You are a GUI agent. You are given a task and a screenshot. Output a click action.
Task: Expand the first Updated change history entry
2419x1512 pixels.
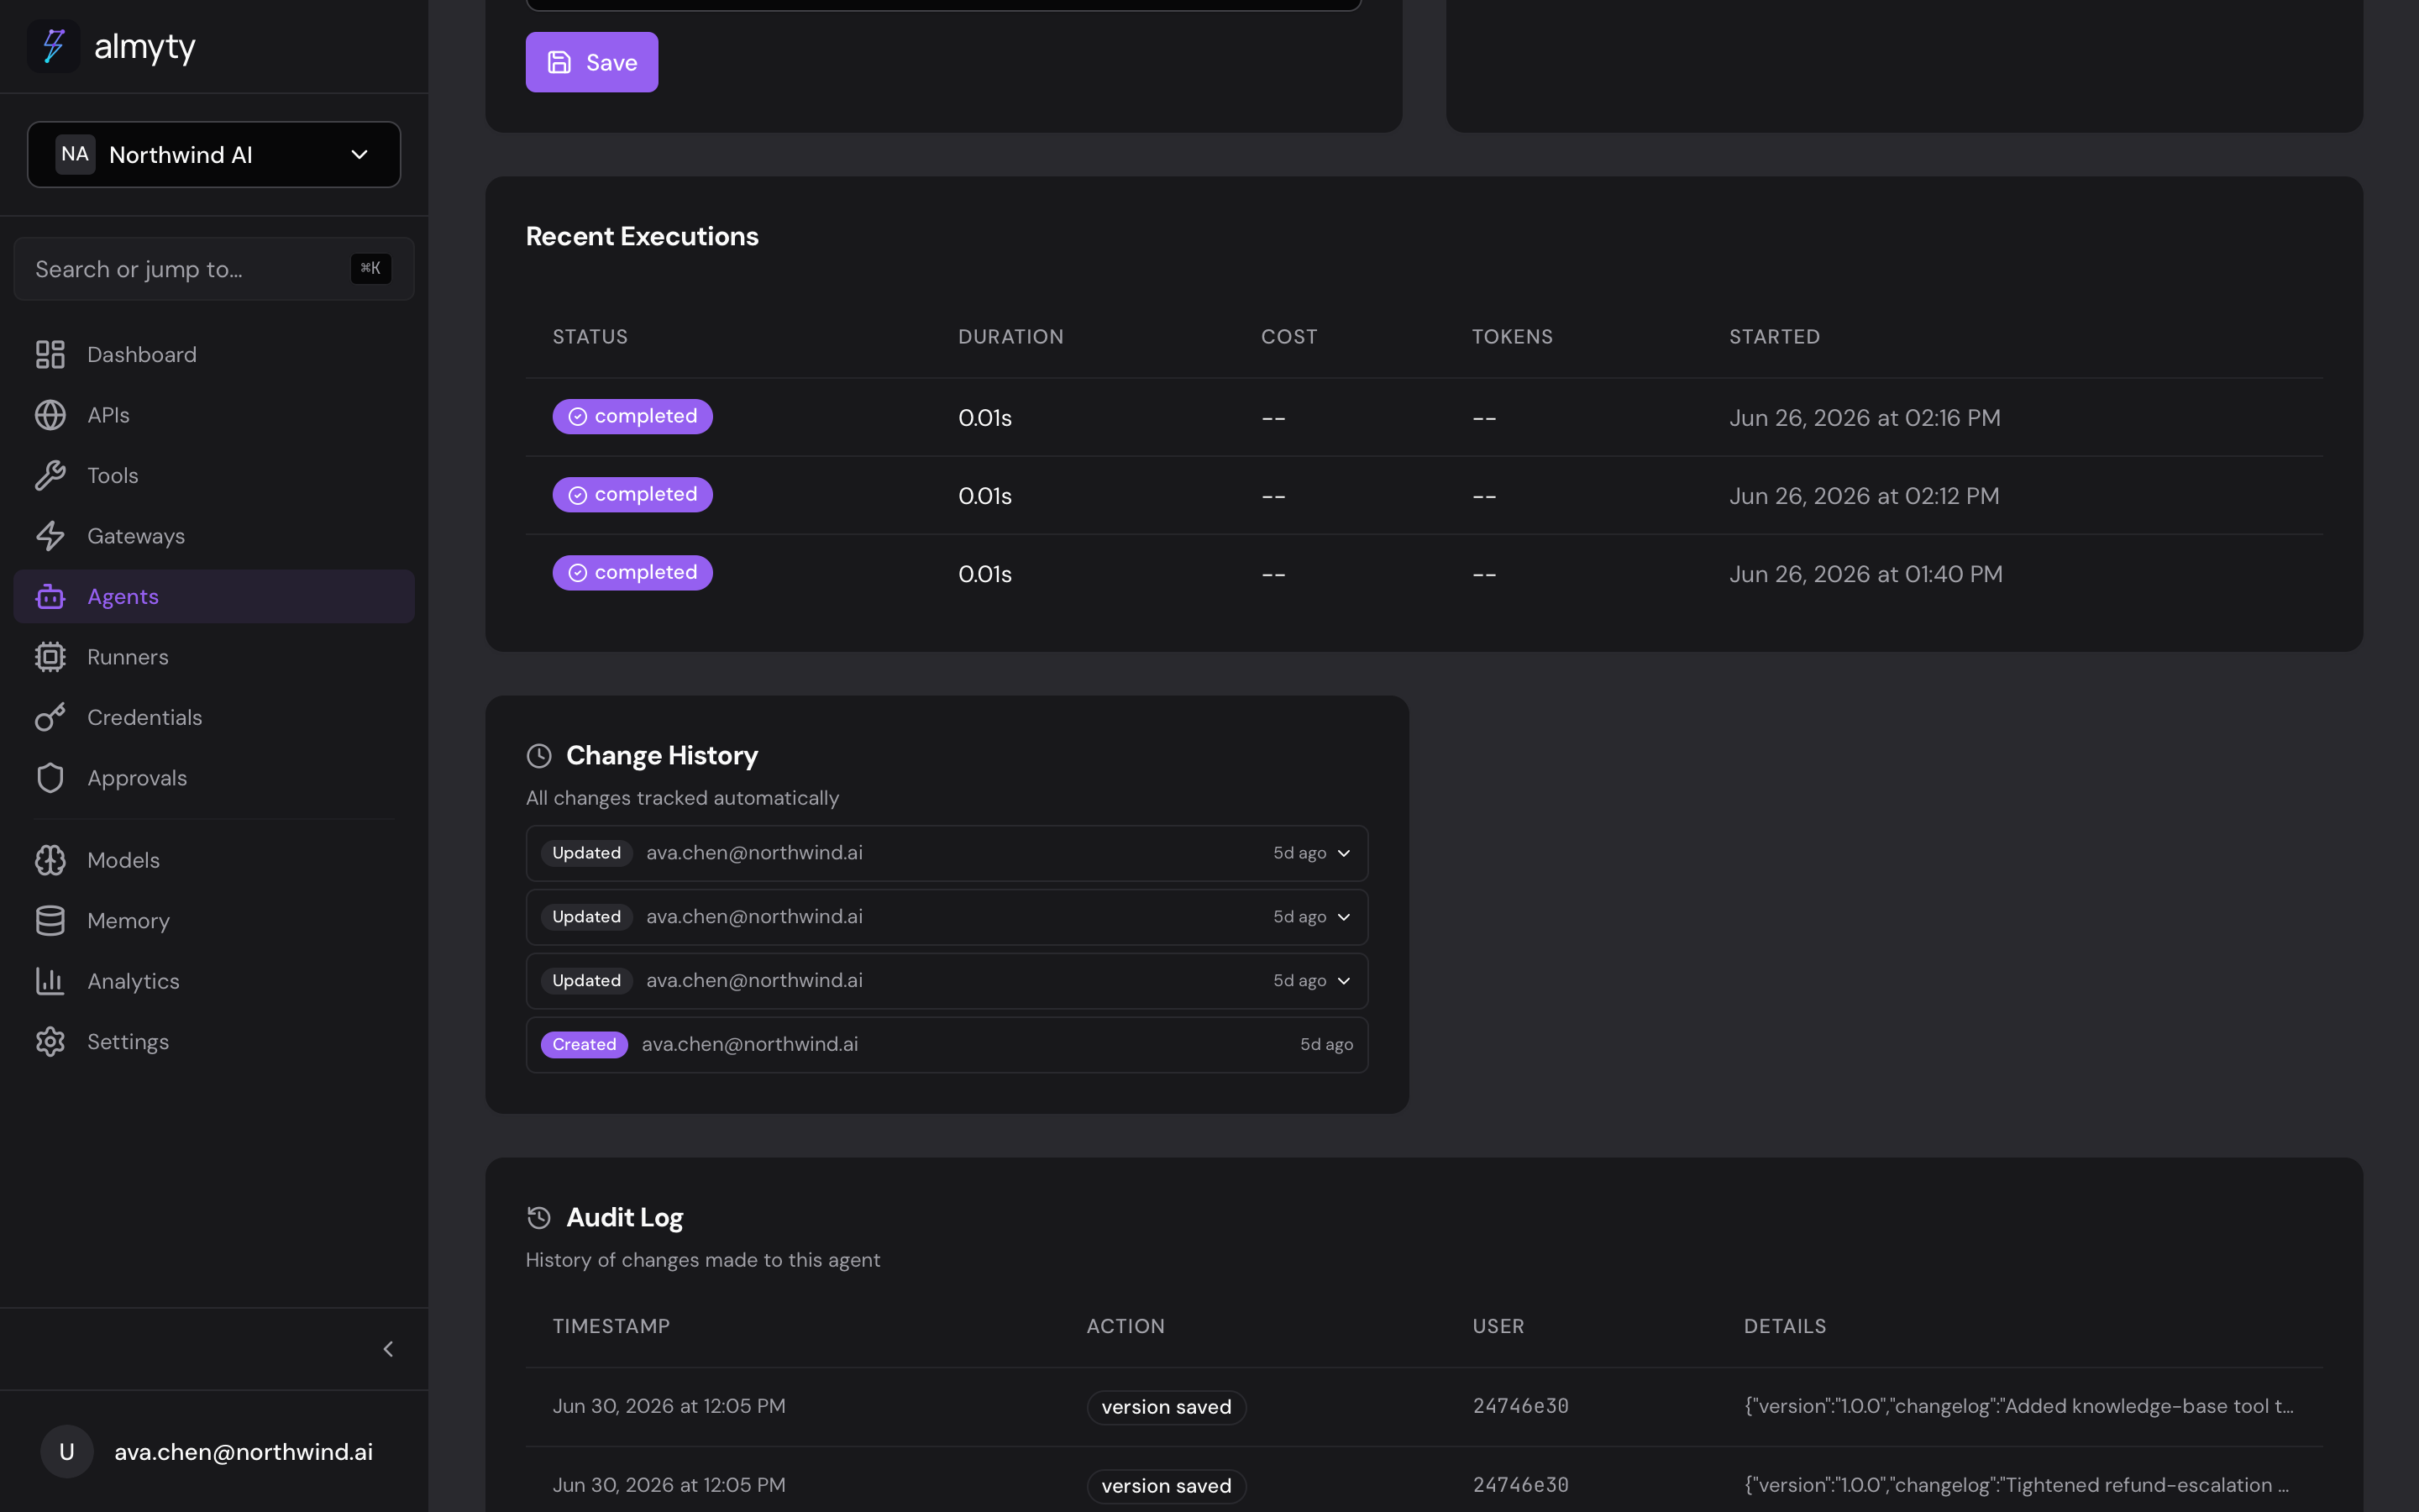(947, 853)
